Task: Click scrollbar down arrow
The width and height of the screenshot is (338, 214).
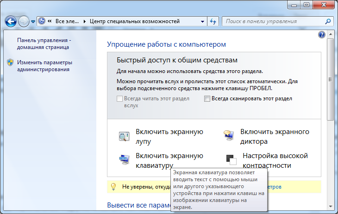Action: pos(331,207)
